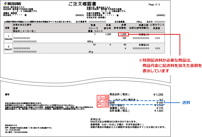This screenshot has width=202, height=137.
Task: Click the coupon discount value ¥0
Action: coord(161,100)
